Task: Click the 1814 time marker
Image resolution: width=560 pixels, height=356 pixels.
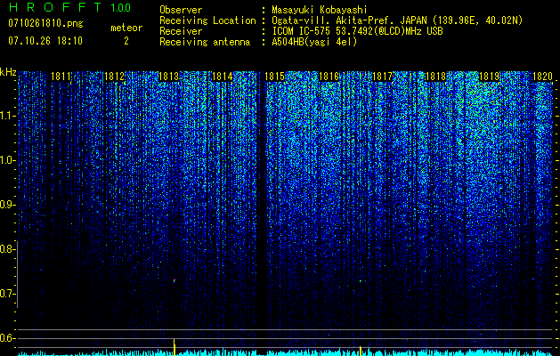Action: coord(222,77)
